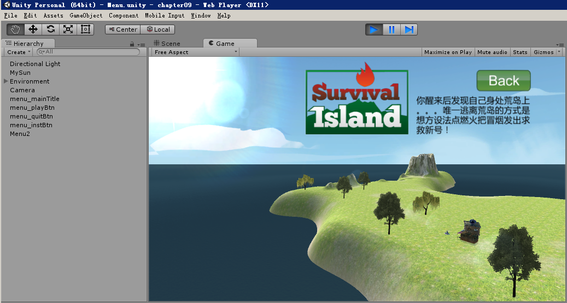Toggle Mute audio
Viewport: 567px width, 303px height.
pos(492,52)
